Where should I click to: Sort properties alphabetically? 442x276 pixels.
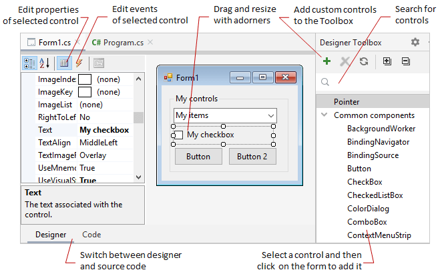[43, 63]
